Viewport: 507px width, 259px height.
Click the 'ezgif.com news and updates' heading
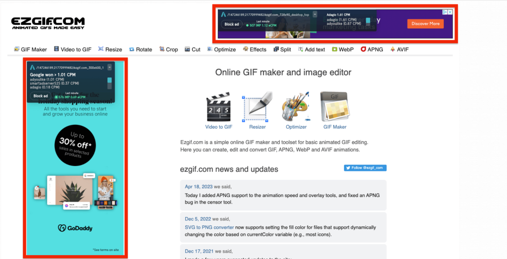(x=229, y=169)
